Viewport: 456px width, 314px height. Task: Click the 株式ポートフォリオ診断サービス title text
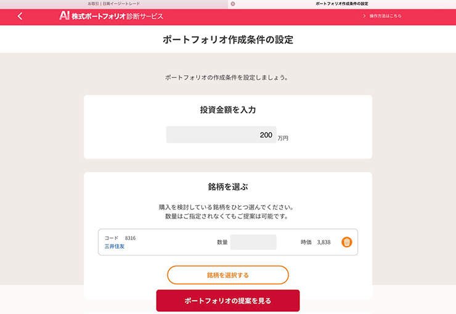point(118,16)
